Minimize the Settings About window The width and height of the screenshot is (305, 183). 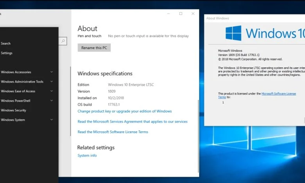tap(168, 14)
